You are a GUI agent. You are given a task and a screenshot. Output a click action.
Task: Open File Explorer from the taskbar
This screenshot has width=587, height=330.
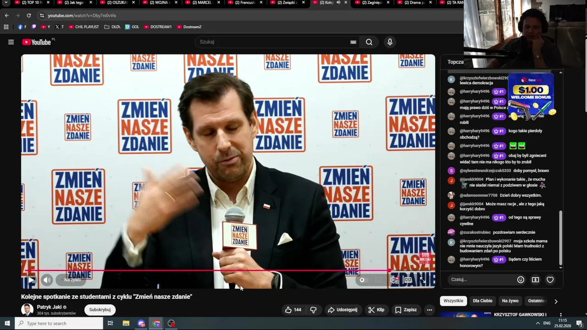click(126, 323)
